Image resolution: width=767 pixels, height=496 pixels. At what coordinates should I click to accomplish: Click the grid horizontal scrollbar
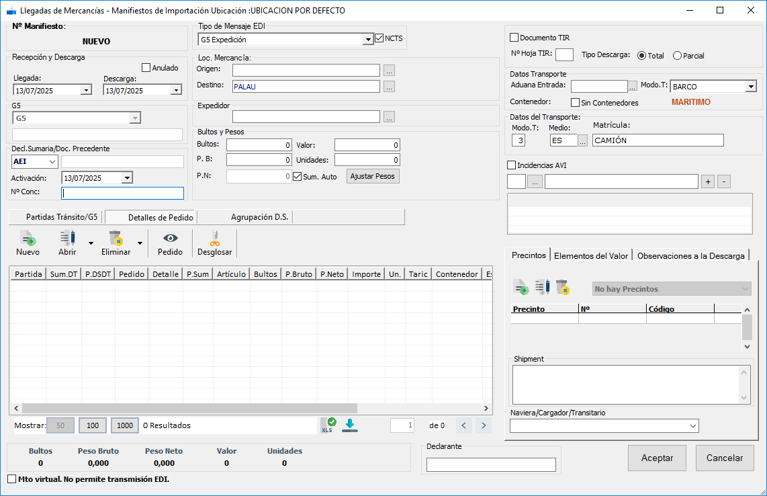point(188,408)
